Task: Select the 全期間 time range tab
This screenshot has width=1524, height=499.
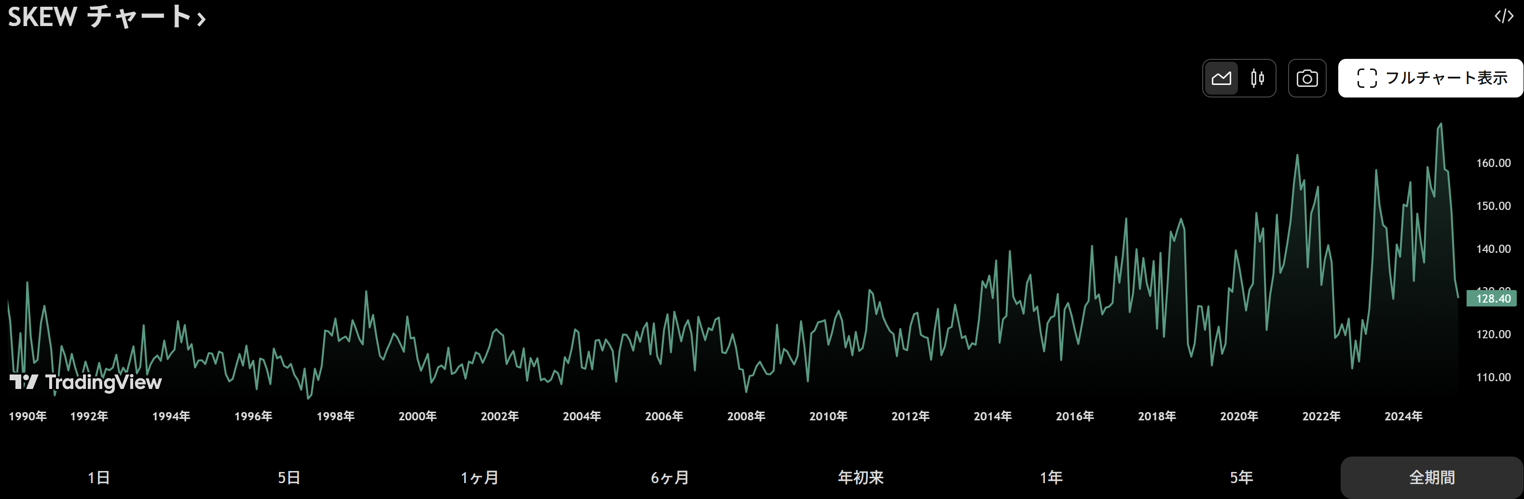Action: tap(1432, 477)
